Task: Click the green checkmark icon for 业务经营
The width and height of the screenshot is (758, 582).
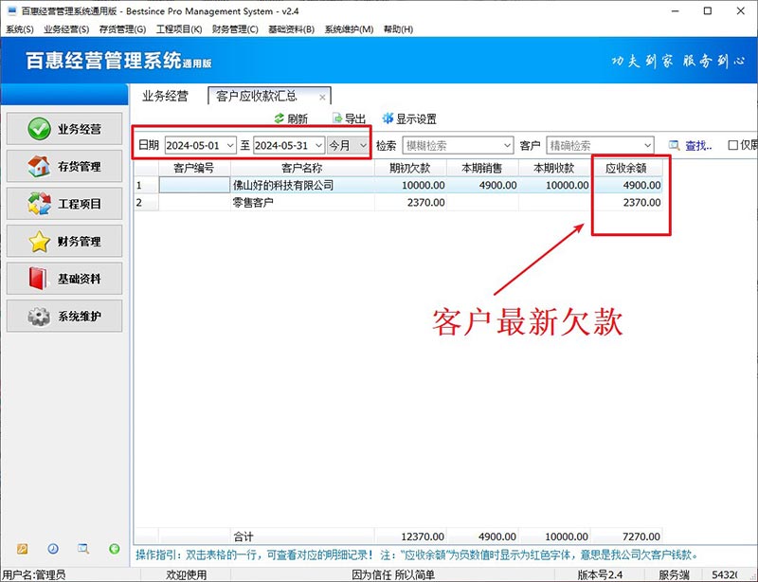Action: coord(39,129)
